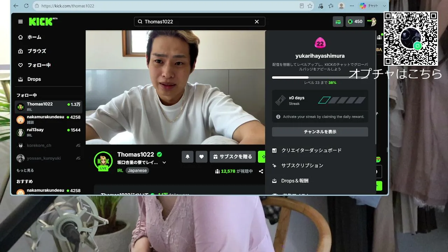This screenshot has width=448, height=252.
Task: Click the x0 days streak ticket icon
Action: click(x=281, y=100)
